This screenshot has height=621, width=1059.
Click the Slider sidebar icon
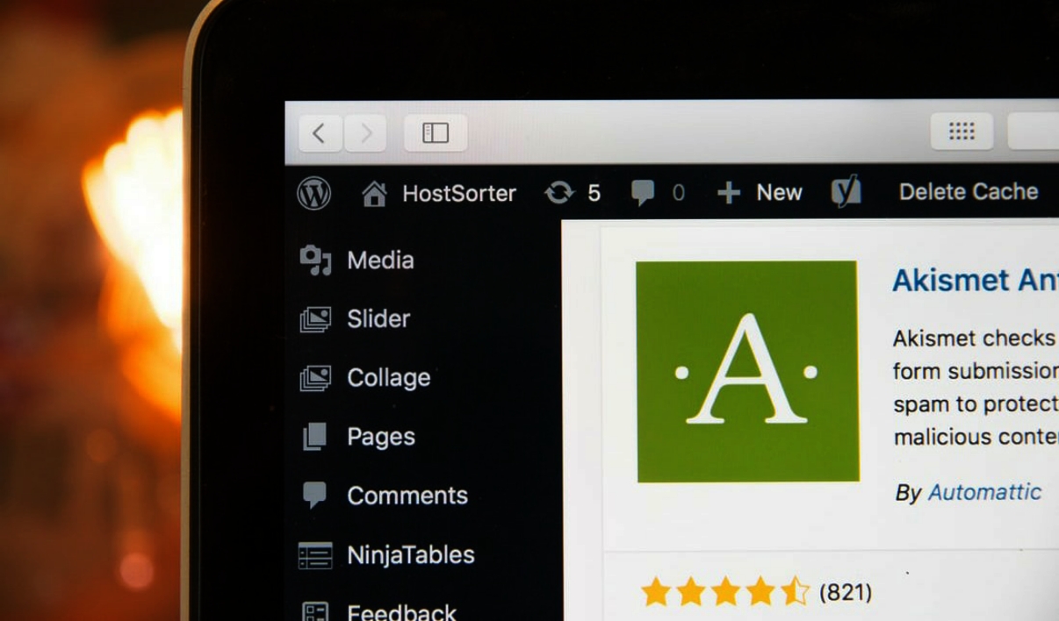point(315,319)
